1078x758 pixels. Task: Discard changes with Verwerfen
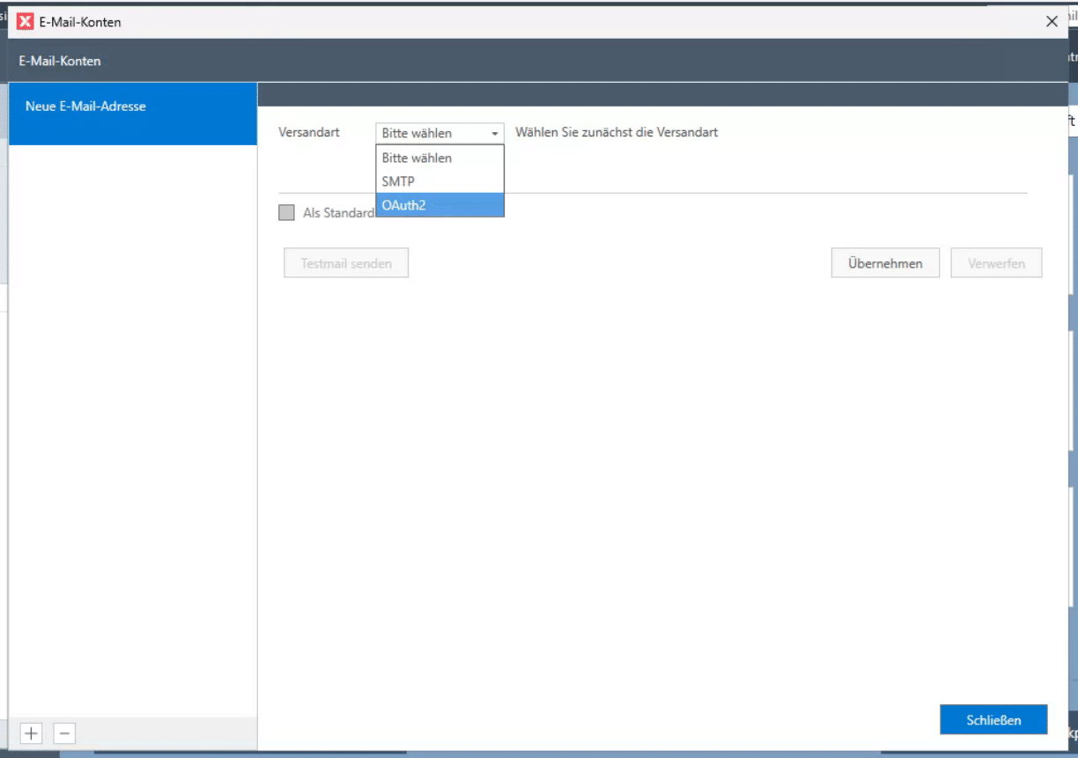996,263
